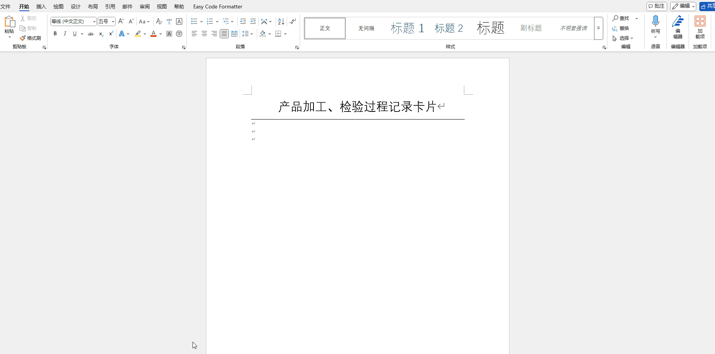Open the Layout (布局) ribbon tab

93,7
